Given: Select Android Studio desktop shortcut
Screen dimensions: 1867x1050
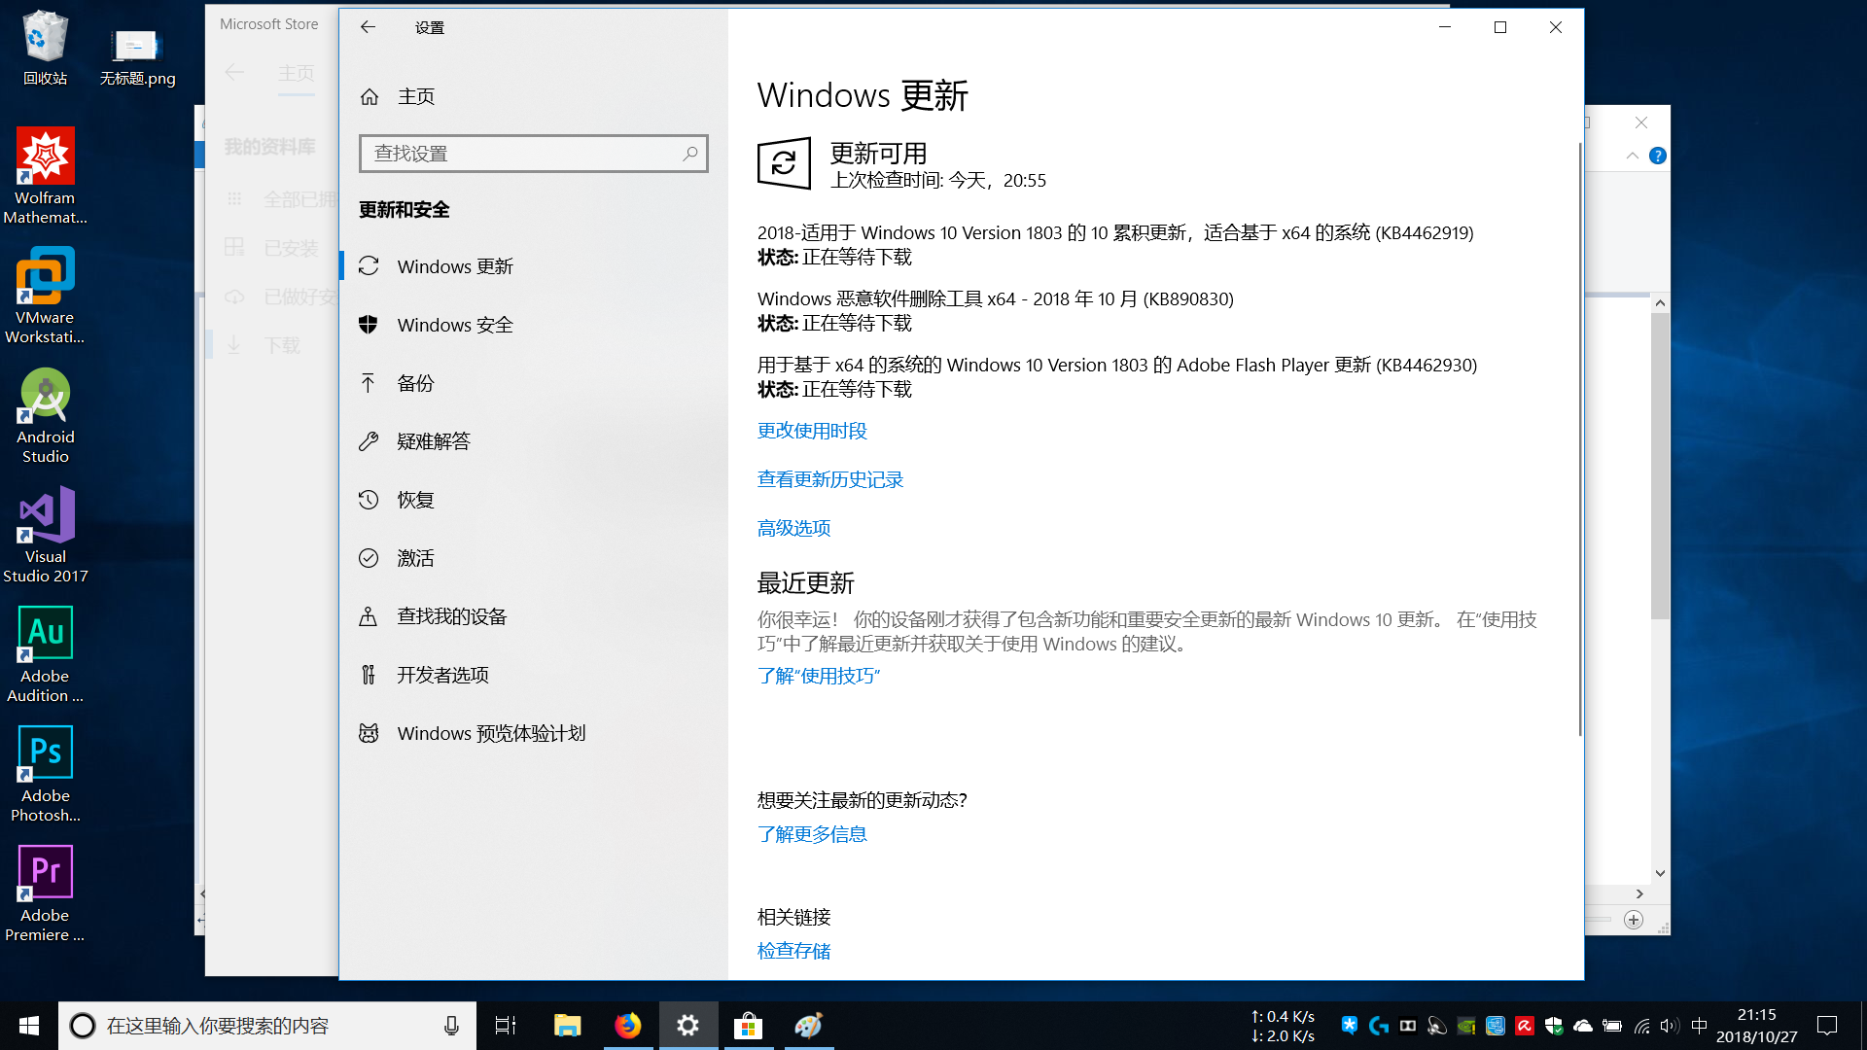Looking at the screenshot, I should (x=45, y=416).
